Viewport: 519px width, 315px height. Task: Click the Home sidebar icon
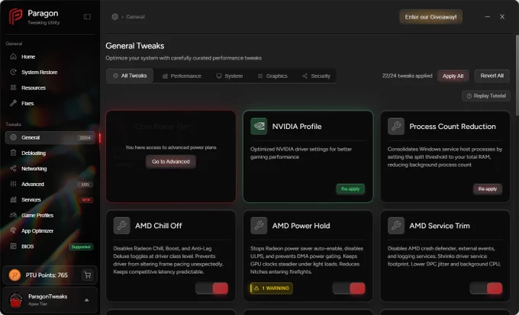13,56
